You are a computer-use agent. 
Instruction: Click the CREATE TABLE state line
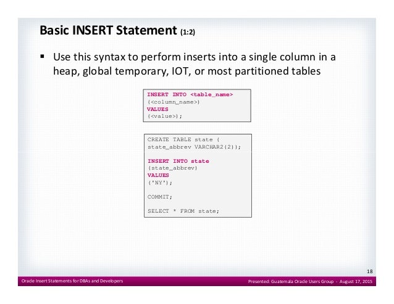point(183,139)
